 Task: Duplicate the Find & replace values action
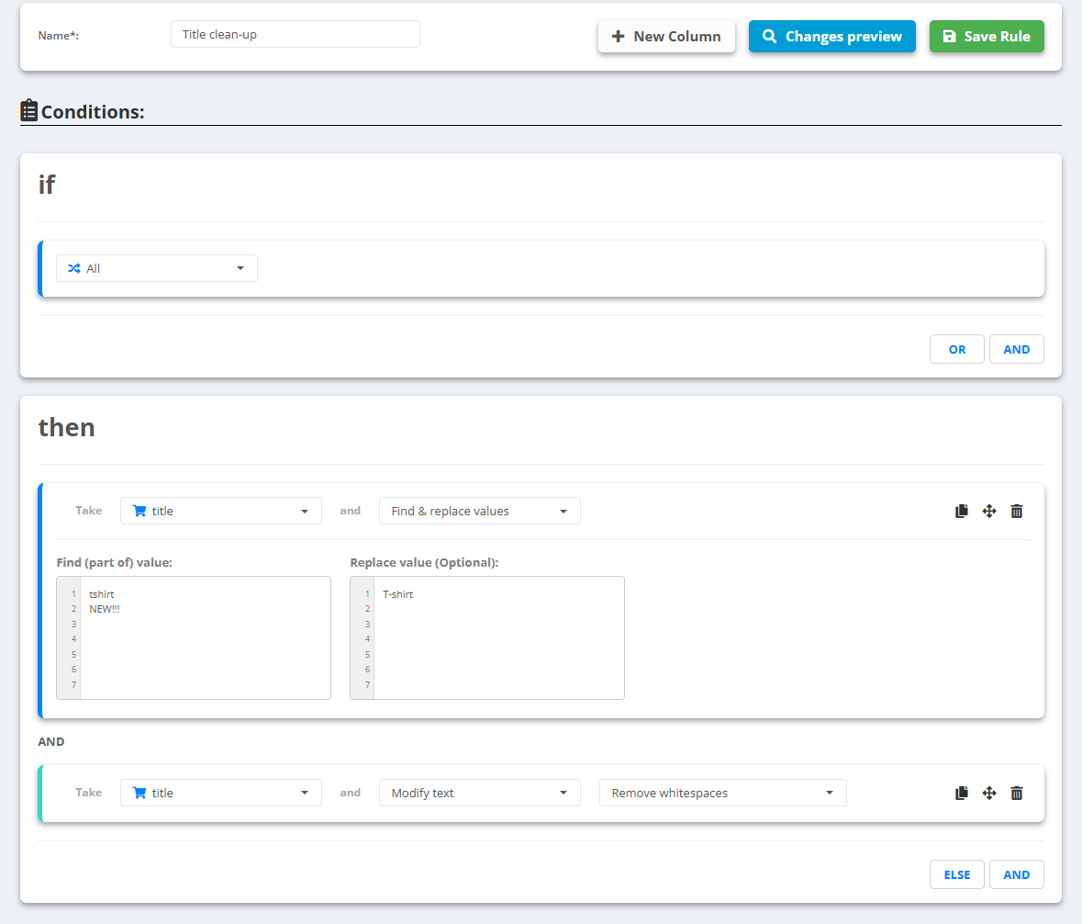tap(961, 511)
